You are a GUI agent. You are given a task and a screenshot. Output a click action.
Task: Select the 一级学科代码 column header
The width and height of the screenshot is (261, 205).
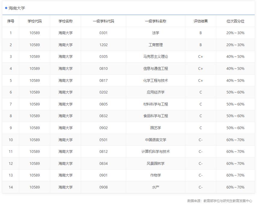pos(103,21)
